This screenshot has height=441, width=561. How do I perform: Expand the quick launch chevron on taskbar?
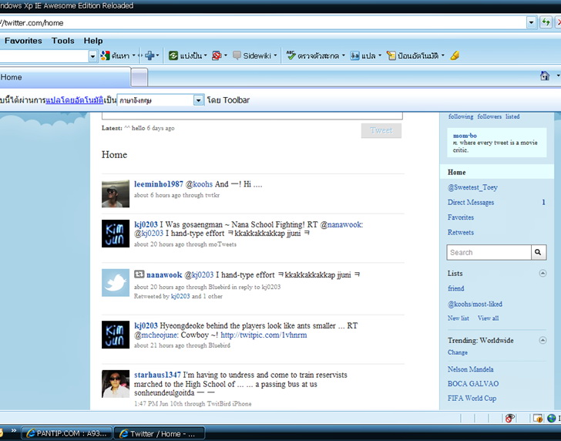tap(14, 430)
